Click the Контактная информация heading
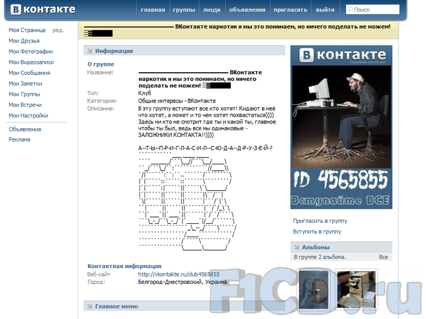The height and width of the screenshot is (319, 426). [x=125, y=266]
